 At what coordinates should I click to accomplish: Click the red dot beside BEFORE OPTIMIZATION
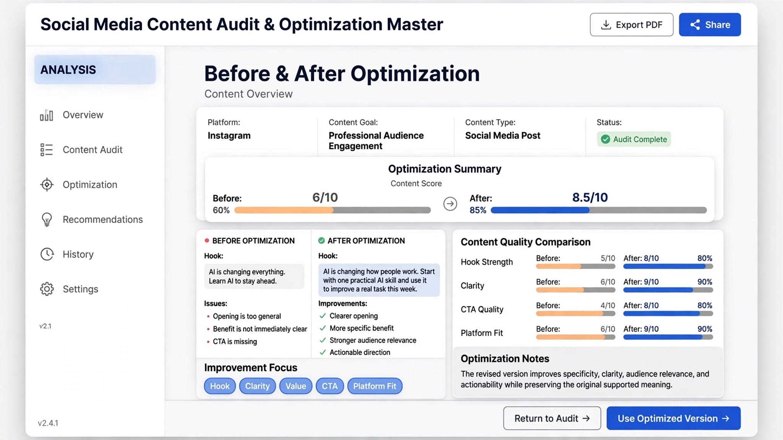[207, 241]
